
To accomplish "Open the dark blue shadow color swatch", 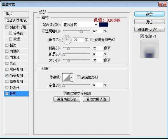I will coord(104,25).
